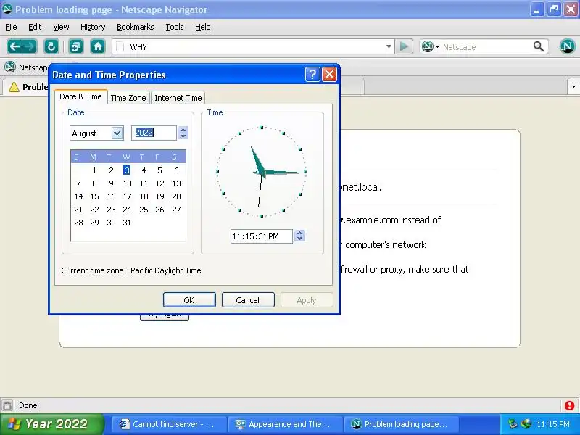Switch to Problem loading page taskbar item
This screenshot has width=580, height=435.
pyautogui.click(x=402, y=424)
